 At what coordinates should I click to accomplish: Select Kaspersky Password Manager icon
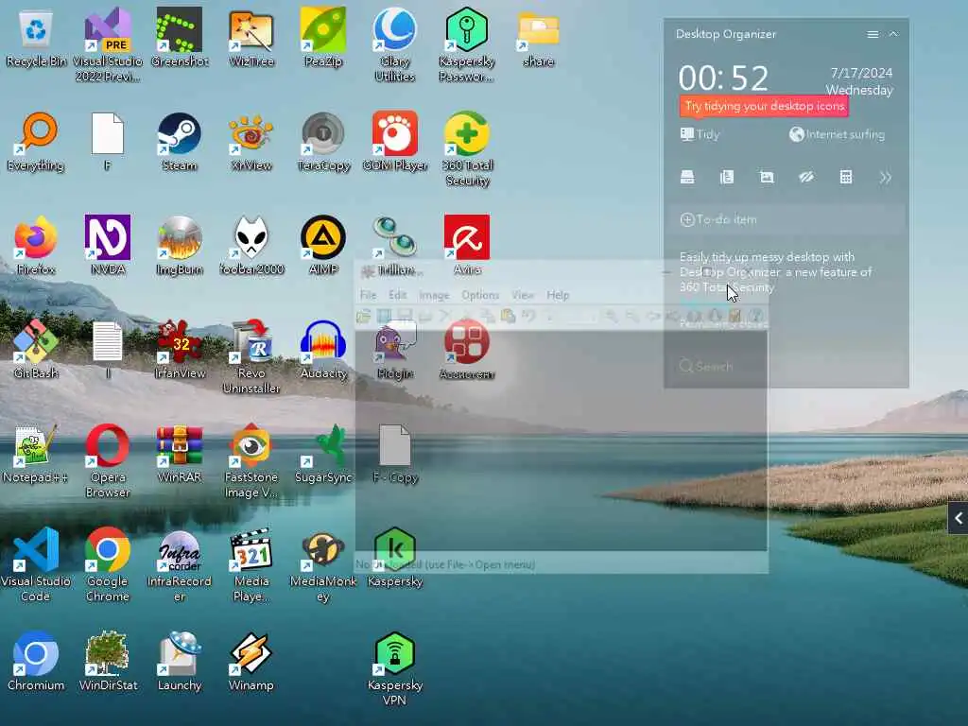click(467, 45)
